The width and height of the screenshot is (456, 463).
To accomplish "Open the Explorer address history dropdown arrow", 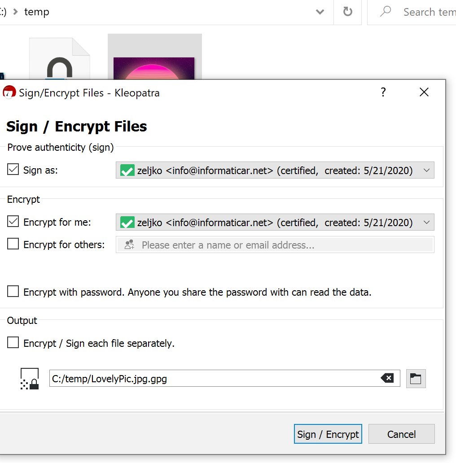I will [x=320, y=12].
